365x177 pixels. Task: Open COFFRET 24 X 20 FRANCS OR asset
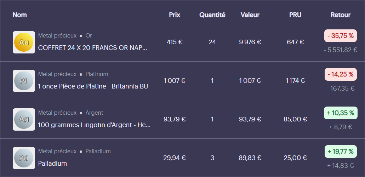92,48
